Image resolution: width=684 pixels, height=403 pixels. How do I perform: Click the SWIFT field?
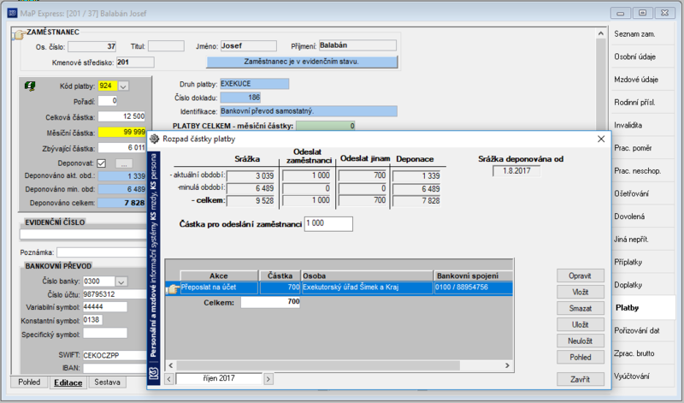[115, 355]
